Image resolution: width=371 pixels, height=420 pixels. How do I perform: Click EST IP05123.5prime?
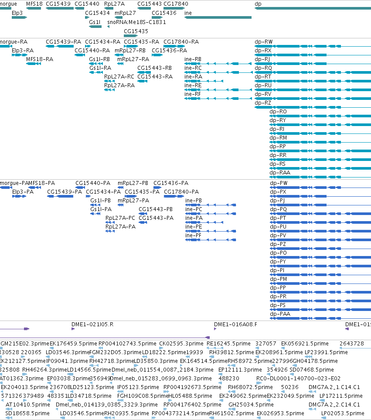(138, 387)
